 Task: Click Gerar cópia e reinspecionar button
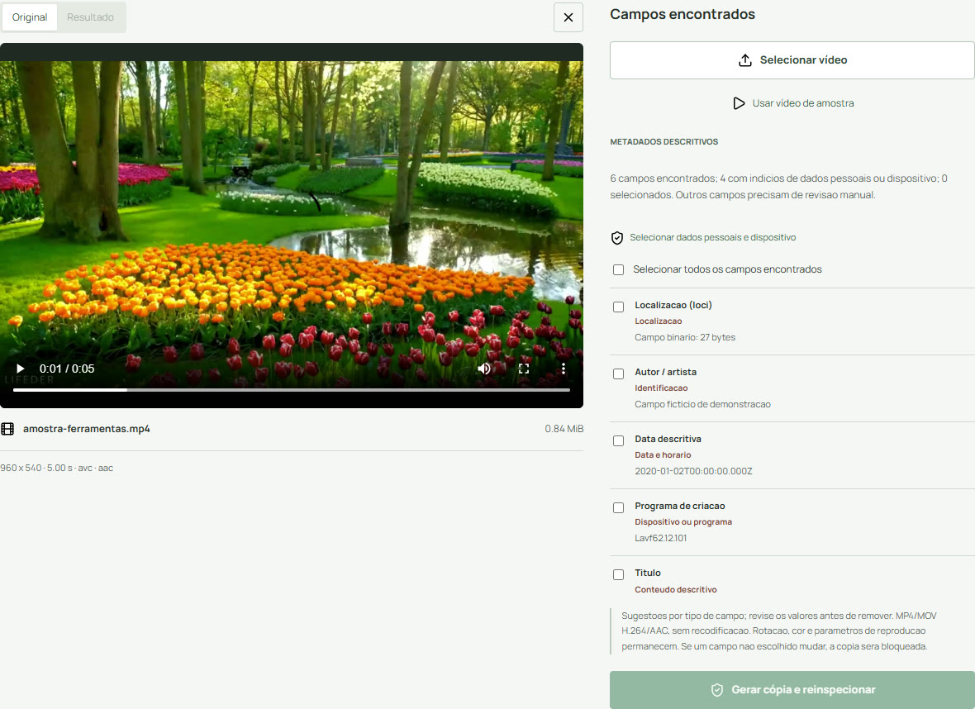click(792, 690)
